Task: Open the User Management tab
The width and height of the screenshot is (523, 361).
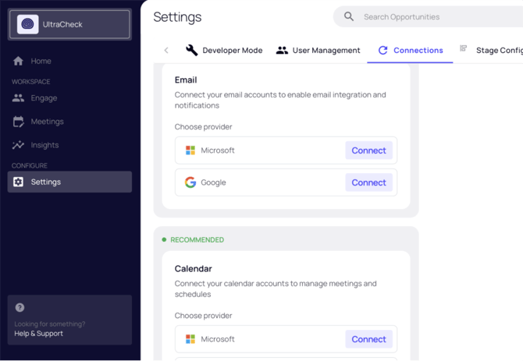Action: click(x=318, y=50)
